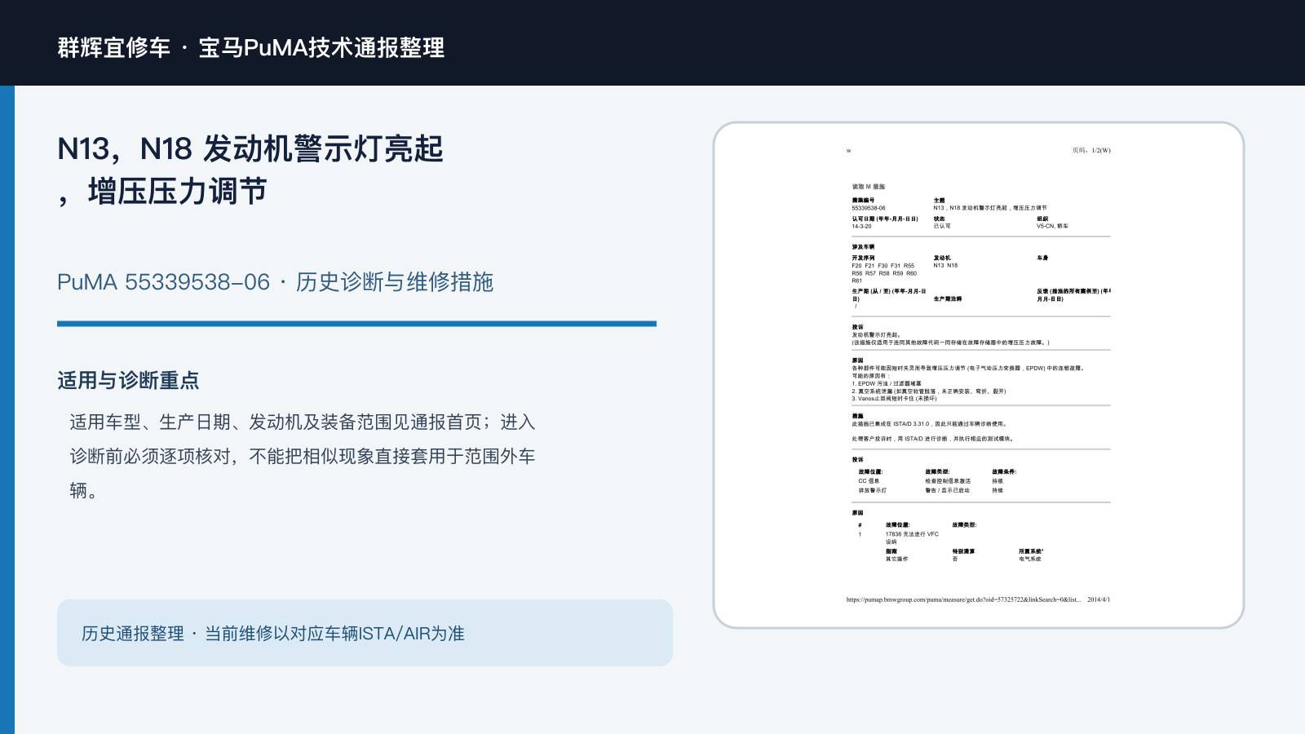
Task: Click the paragraph beginning 适用车型、生产日期
Action: click(303, 456)
